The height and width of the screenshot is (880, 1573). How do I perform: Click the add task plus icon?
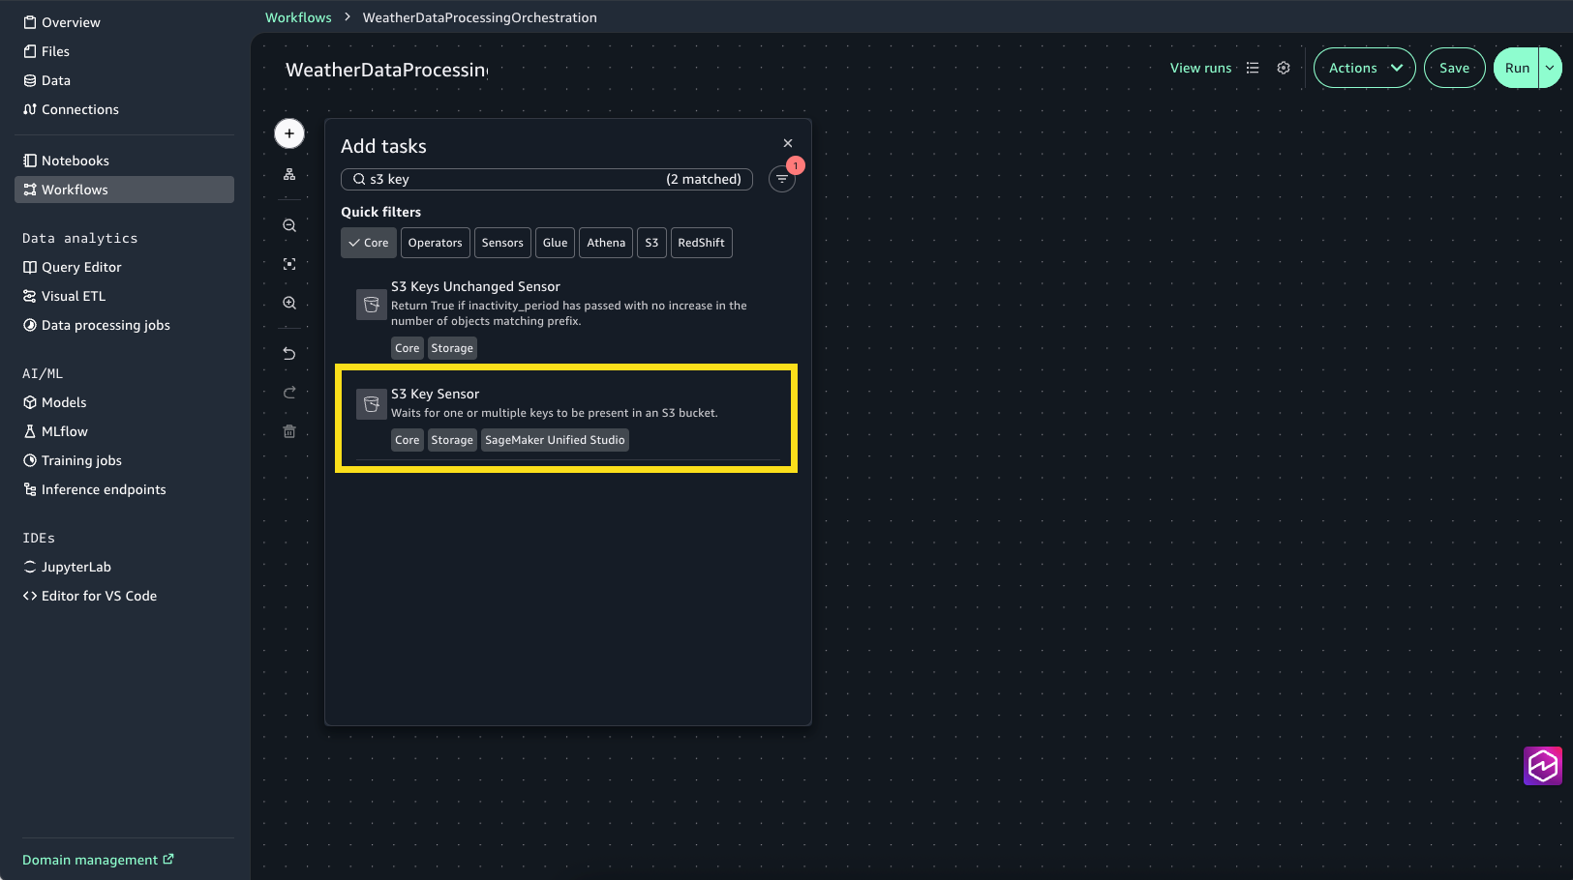(x=289, y=133)
